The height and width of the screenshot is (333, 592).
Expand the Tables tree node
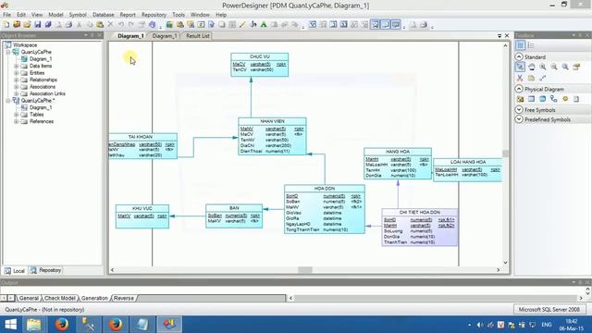click(x=17, y=115)
